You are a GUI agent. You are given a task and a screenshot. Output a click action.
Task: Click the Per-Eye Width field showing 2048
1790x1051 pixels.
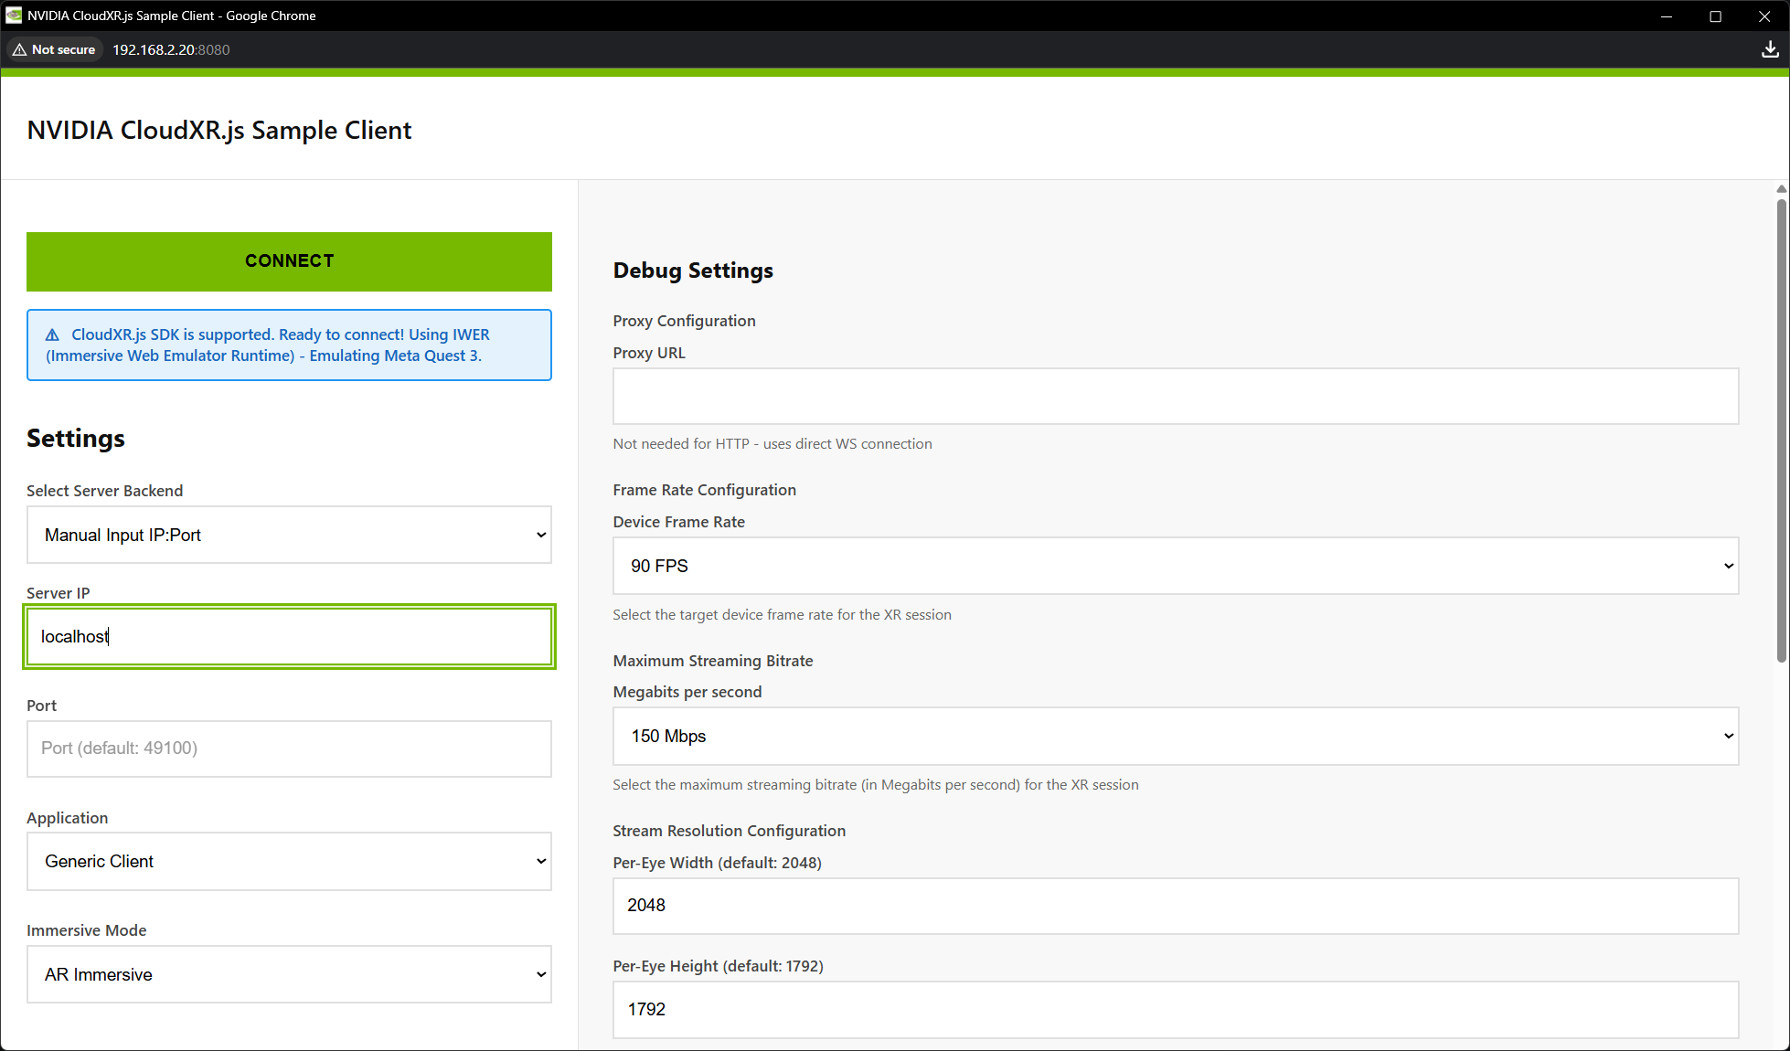pyautogui.click(x=1176, y=906)
